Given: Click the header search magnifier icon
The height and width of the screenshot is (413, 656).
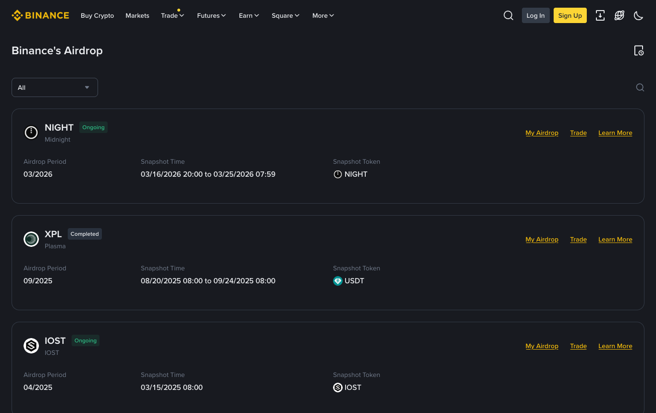Looking at the screenshot, I should 508,15.
